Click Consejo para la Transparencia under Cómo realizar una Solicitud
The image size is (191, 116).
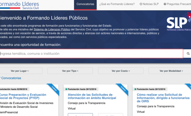coord(156,106)
